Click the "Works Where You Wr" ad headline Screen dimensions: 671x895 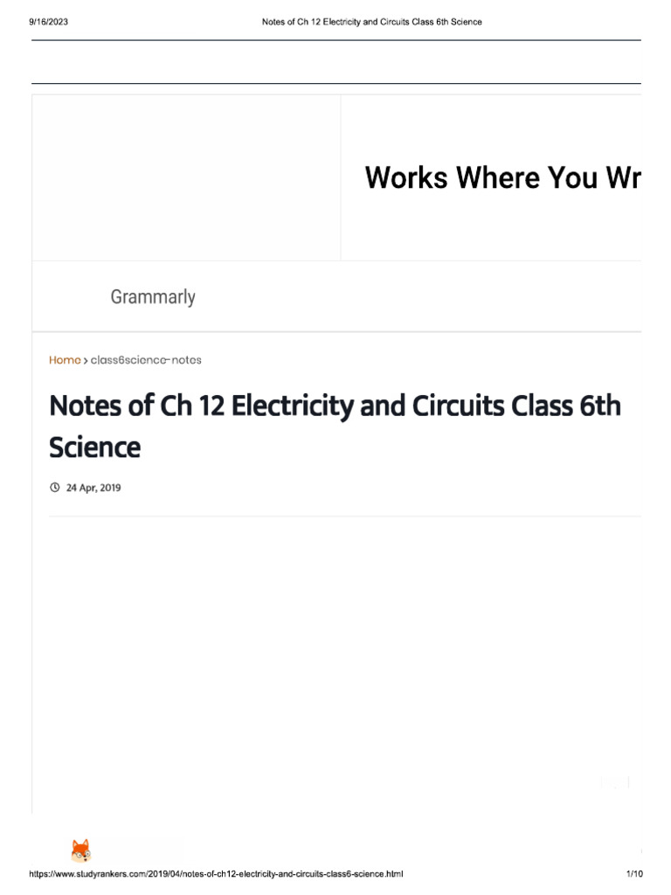502,177
